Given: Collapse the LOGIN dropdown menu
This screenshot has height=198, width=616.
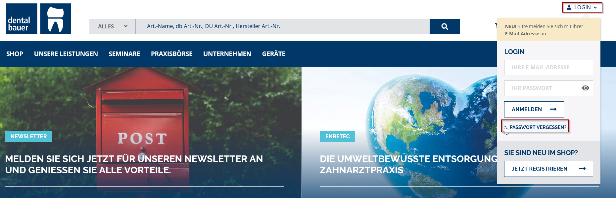Looking at the screenshot, I should [582, 7].
